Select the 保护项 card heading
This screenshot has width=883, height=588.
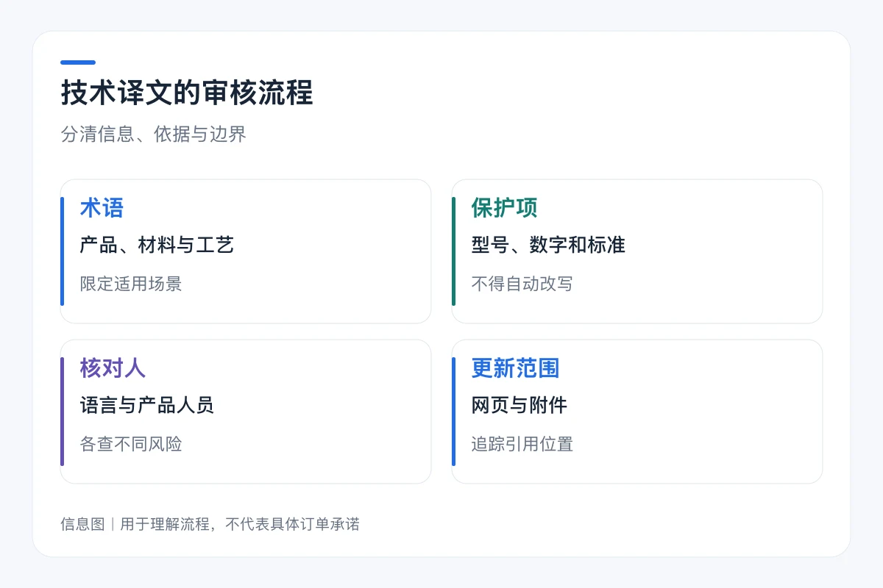(504, 208)
